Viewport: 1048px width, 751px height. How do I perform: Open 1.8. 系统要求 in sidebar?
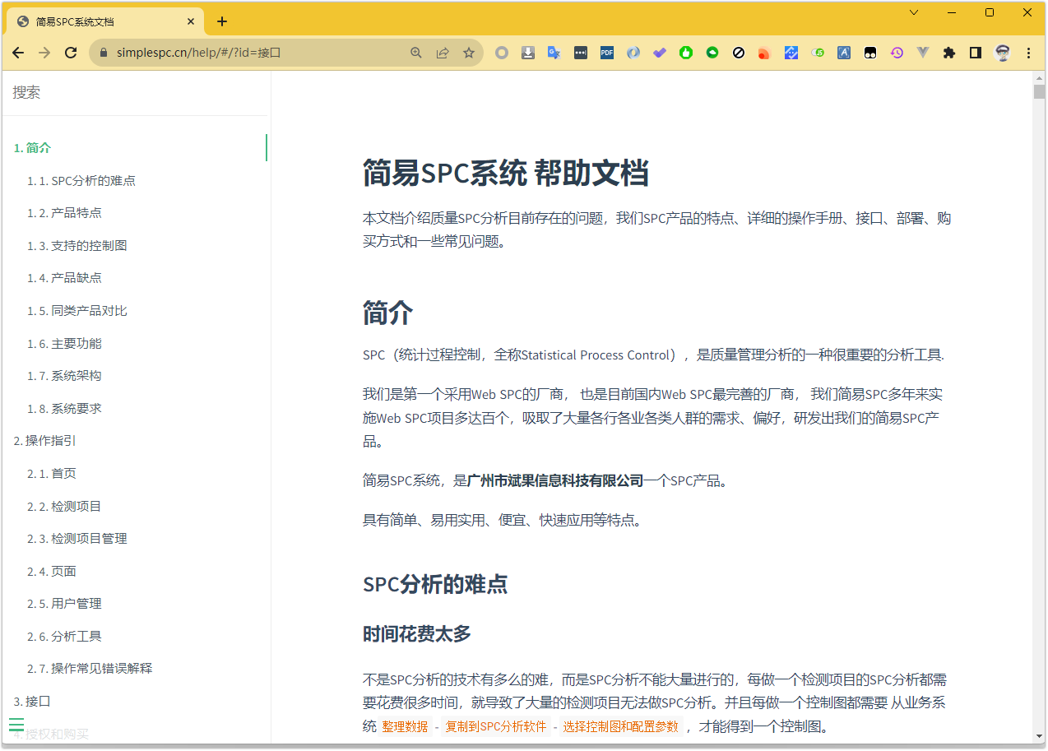[x=64, y=409]
